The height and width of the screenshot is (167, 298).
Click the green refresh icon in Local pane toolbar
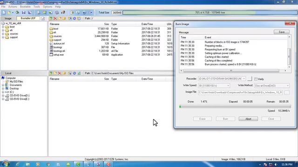tap(79, 73)
